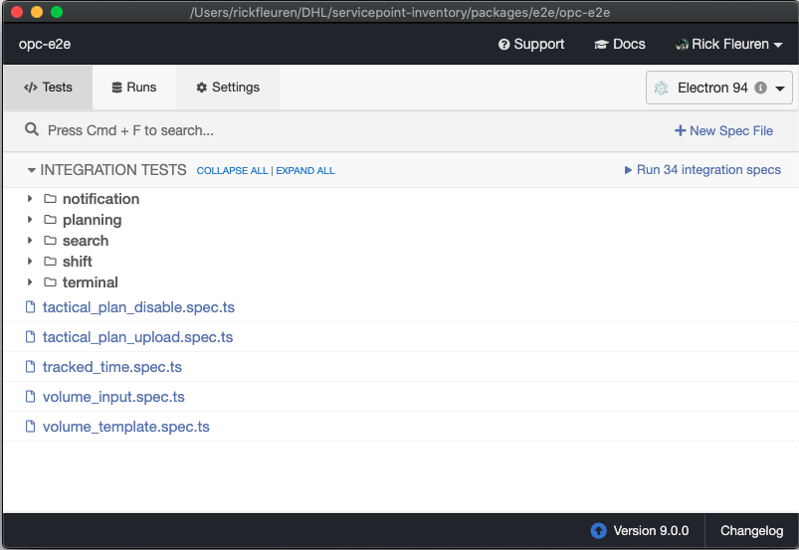The image size is (799, 550).
Task: Run 34 integration specs
Action: click(x=702, y=170)
